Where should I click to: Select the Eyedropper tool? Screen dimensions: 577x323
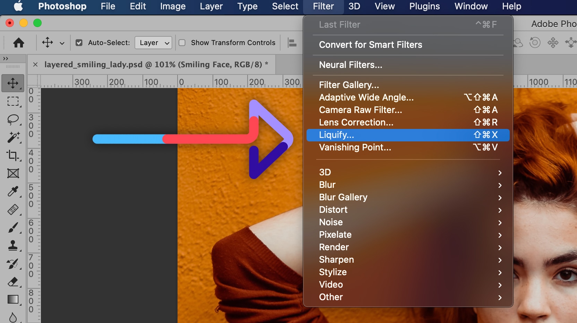click(13, 191)
